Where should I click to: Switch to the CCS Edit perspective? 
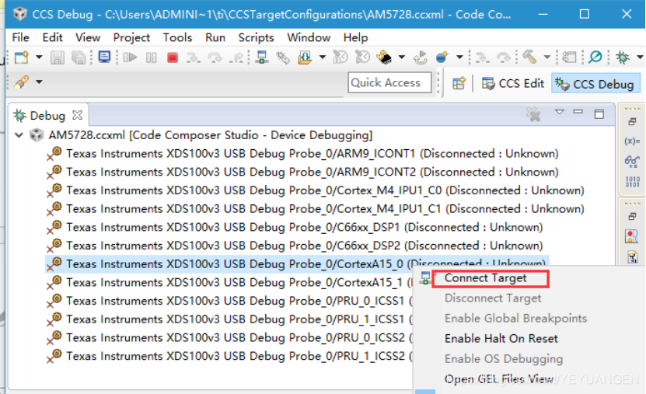(x=513, y=83)
